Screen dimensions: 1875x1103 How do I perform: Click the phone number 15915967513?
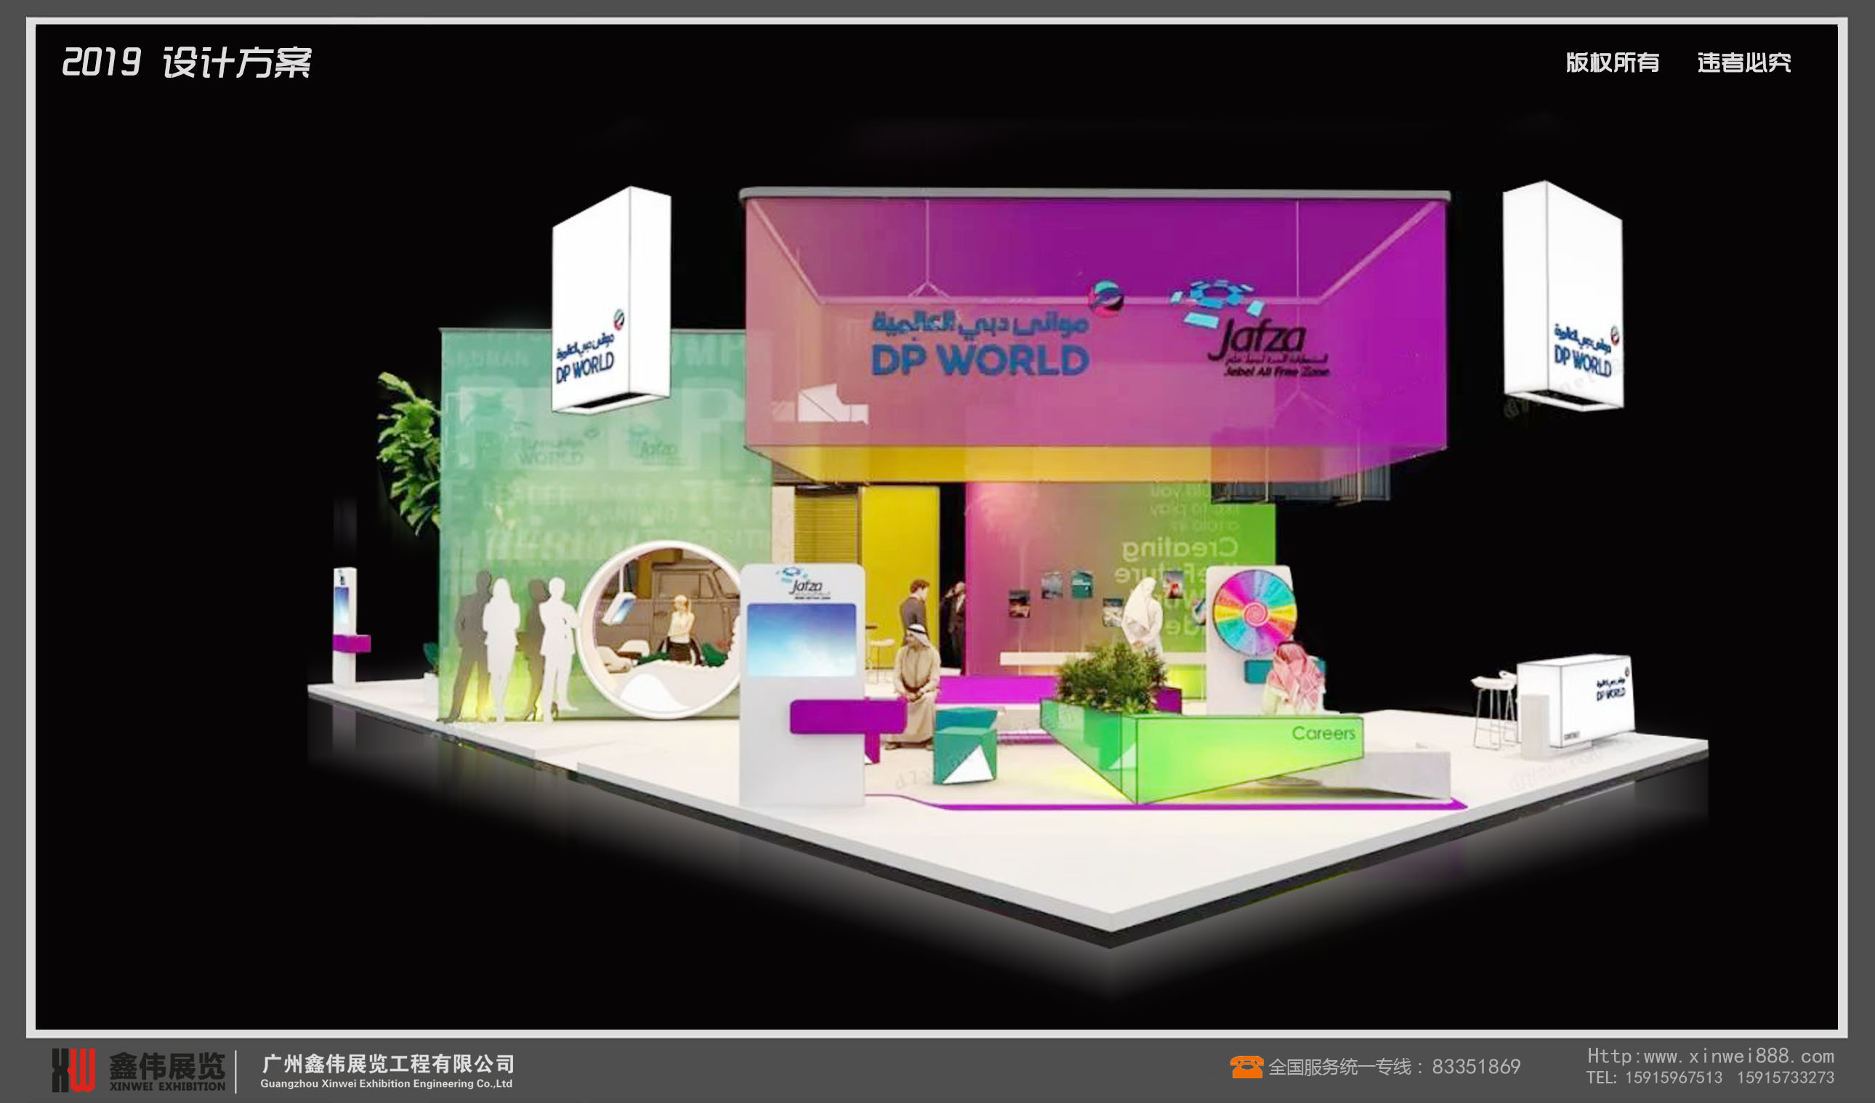tap(1673, 1078)
